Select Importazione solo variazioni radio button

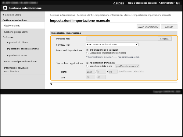pos(88,50)
